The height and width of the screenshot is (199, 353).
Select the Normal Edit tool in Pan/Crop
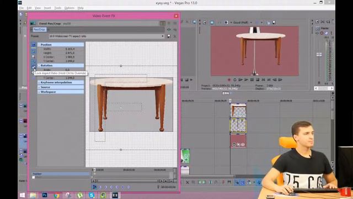coord(33,51)
